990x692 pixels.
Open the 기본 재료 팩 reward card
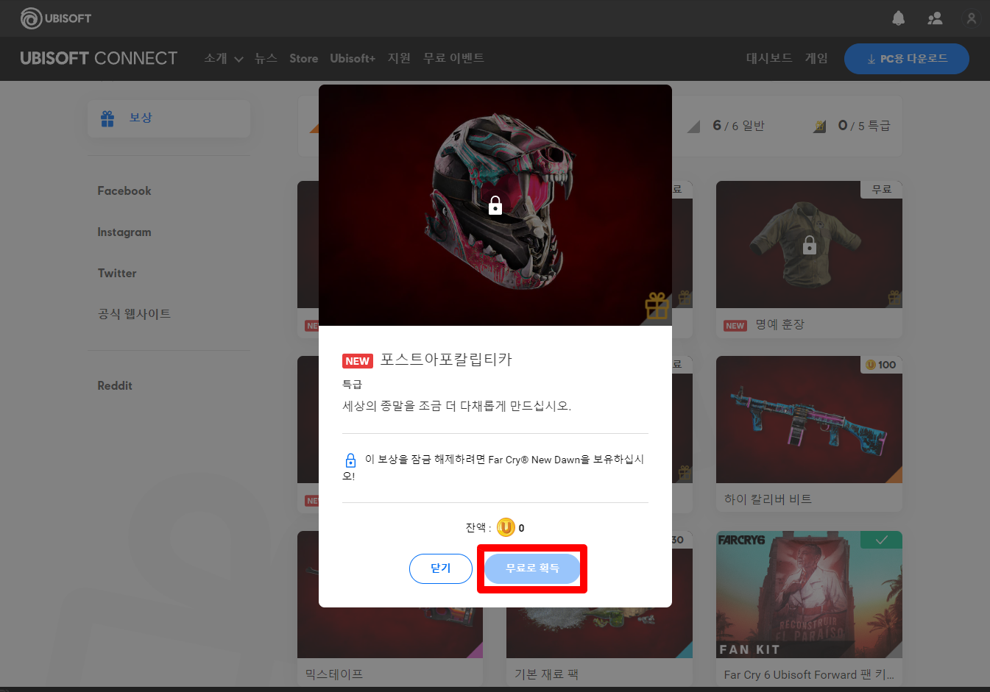coord(599,607)
